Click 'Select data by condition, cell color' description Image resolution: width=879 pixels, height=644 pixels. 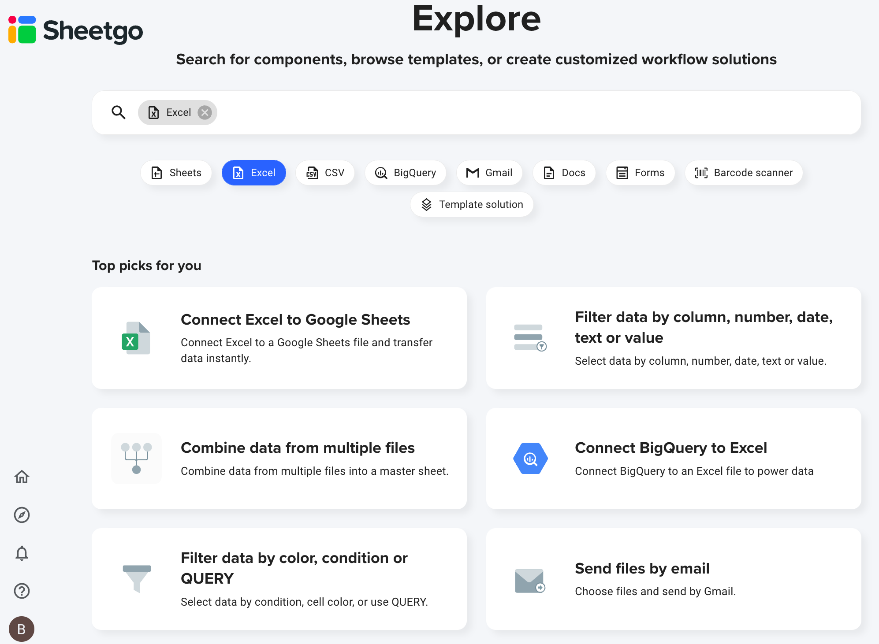pos(305,602)
